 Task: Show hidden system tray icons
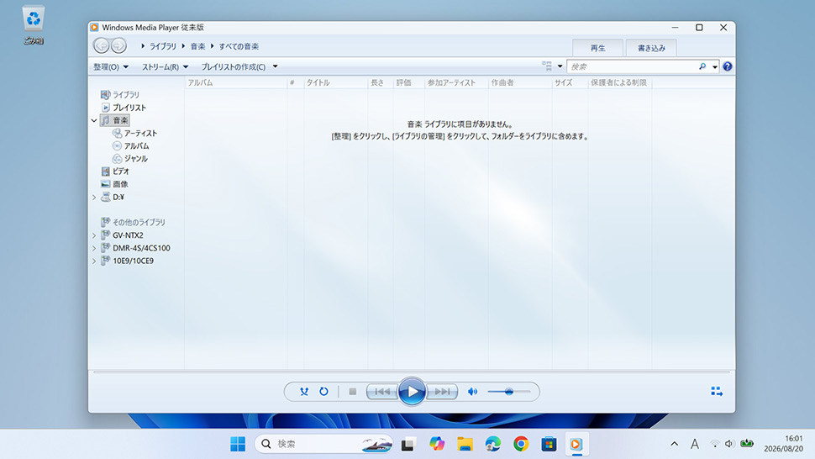point(674,444)
